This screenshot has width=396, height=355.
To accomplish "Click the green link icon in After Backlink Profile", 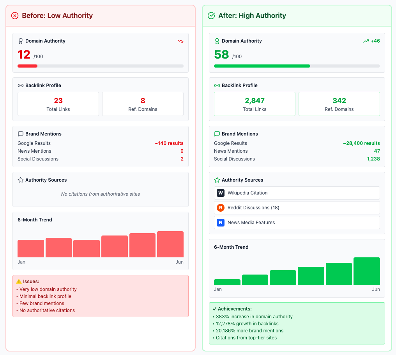I will point(217,86).
